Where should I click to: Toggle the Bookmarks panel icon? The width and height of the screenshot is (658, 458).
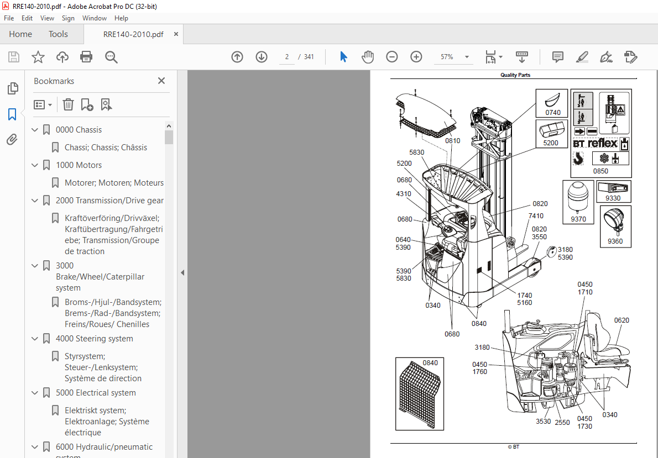13,114
